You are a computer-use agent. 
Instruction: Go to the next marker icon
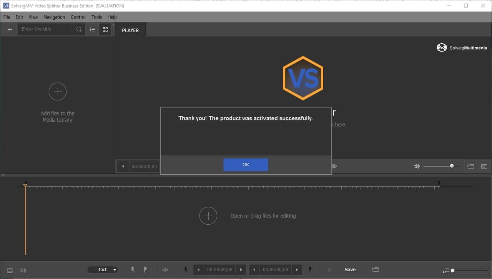coord(310,269)
